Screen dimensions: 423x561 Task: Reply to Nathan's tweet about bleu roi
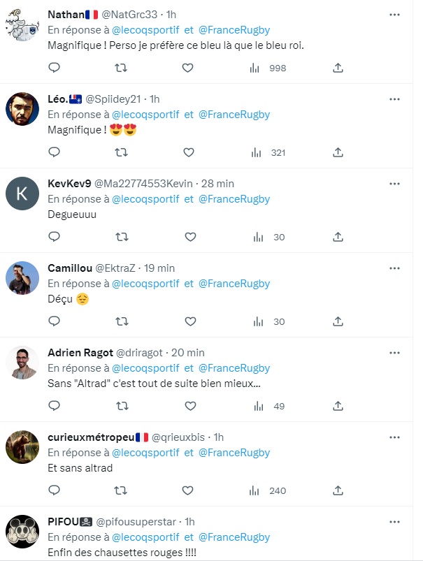point(54,68)
